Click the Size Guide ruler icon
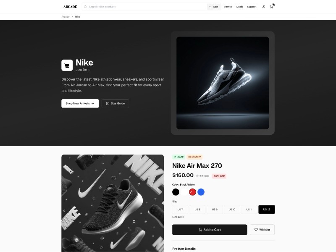Image resolution: width=336 pixels, height=252 pixels. [x=108, y=103]
